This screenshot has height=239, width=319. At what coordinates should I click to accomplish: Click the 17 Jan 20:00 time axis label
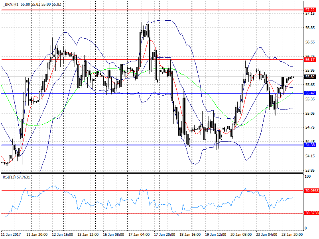tap(164, 234)
